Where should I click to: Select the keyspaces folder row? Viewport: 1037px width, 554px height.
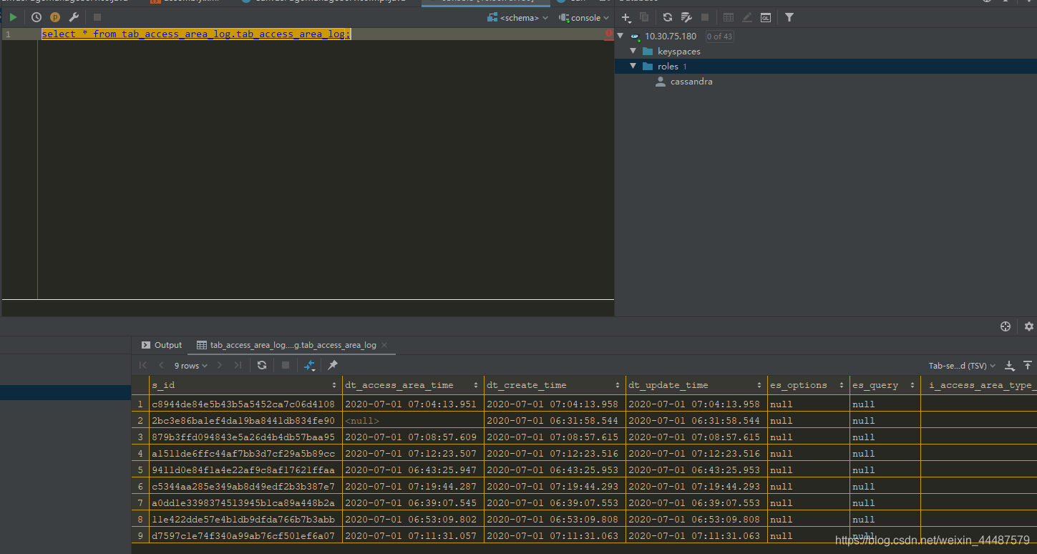[826, 52]
